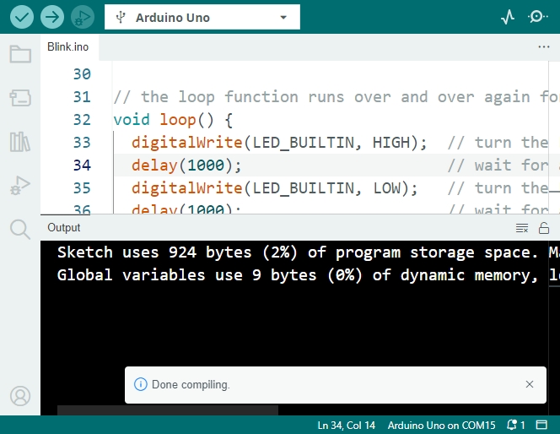The width and height of the screenshot is (560, 434).
Task: Open the Debug panel in sidebar
Action: [x=20, y=185]
